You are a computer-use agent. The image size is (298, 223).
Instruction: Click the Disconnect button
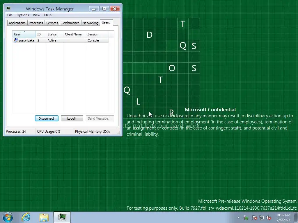[x=47, y=118]
